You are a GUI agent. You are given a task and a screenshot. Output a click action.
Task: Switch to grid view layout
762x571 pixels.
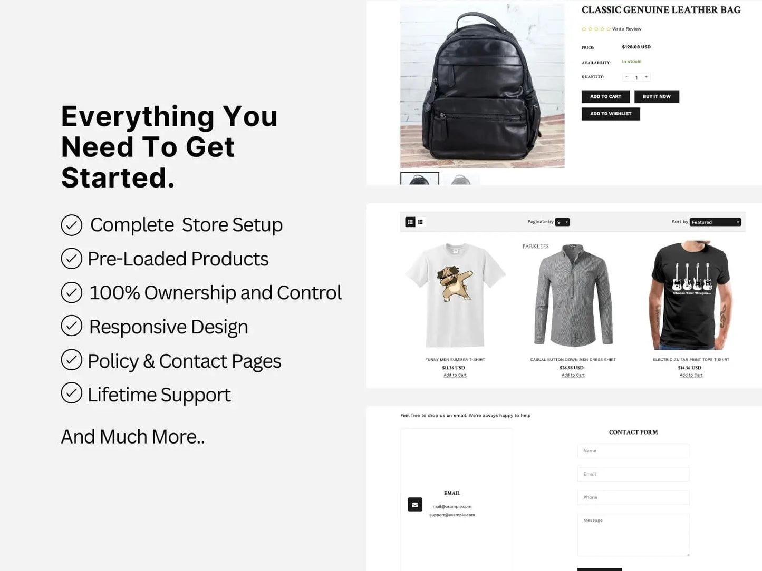(410, 222)
